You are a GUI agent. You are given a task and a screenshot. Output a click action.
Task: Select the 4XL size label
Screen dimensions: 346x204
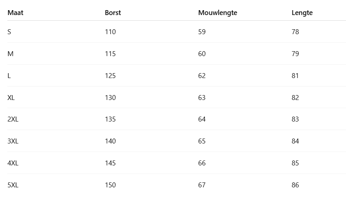[x=13, y=163]
